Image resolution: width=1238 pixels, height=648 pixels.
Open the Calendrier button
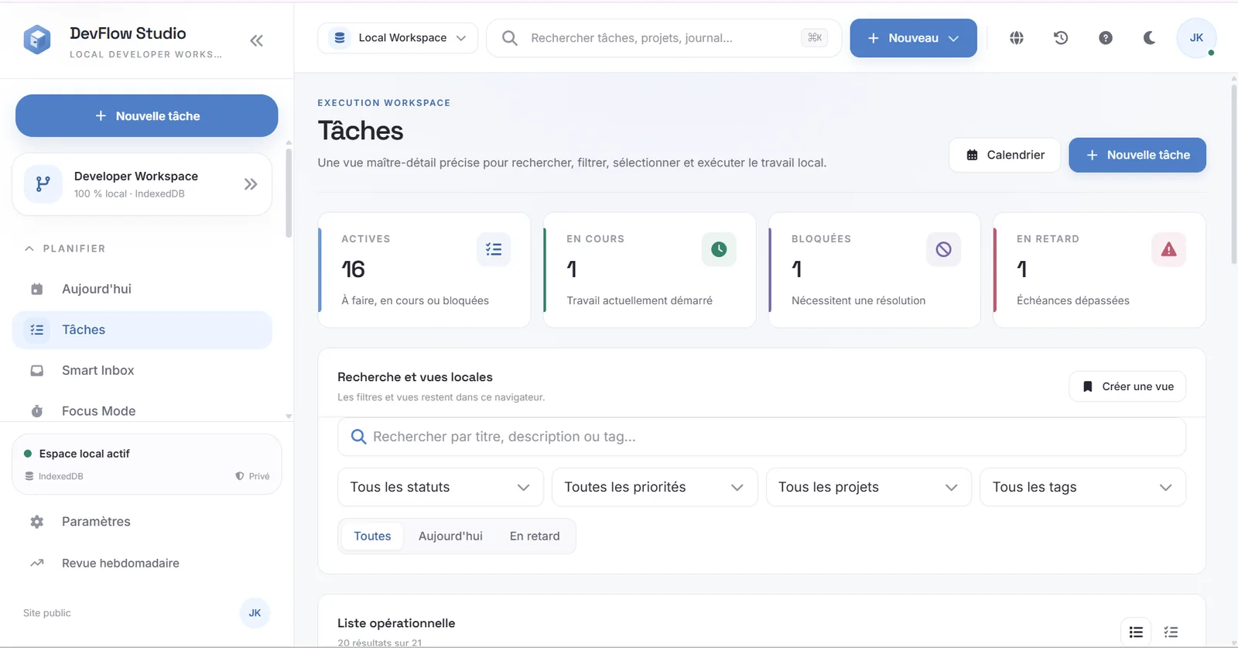(x=1005, y=155)
